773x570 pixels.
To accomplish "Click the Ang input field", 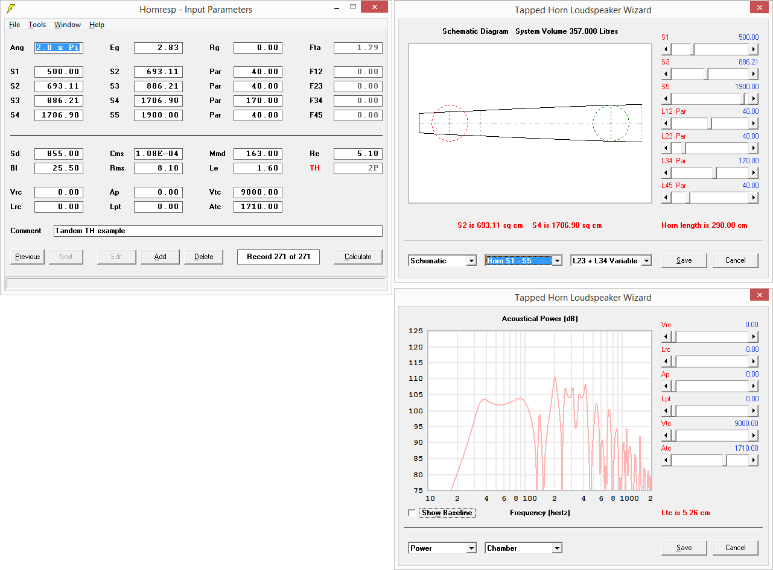I will click(59, 48).
